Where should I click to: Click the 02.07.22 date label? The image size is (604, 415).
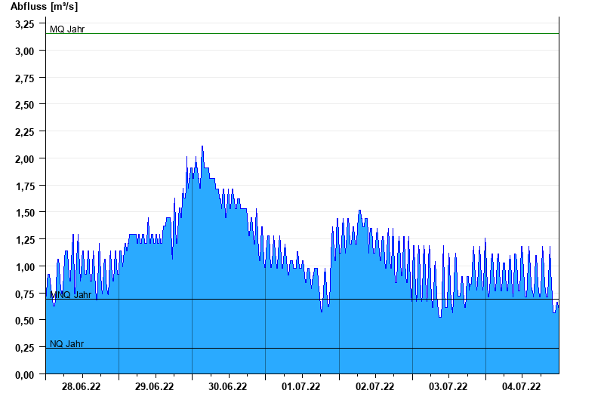pyautogui.click(x=374, y=387)
